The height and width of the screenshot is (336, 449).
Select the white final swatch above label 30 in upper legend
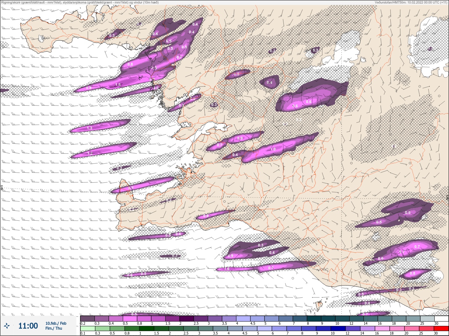(x=441, y=318)
